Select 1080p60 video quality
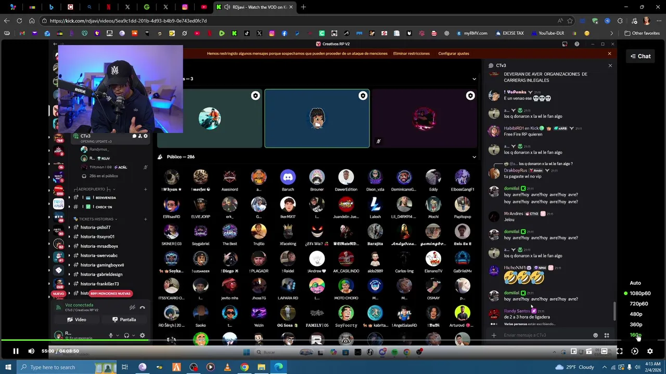 tap(640, 293)
